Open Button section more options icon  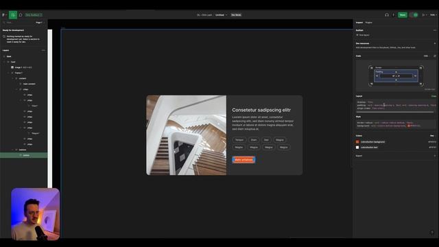[434, 30]
